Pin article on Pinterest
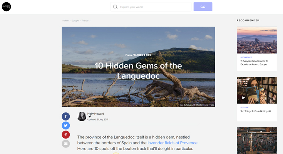 pos(66,134)
